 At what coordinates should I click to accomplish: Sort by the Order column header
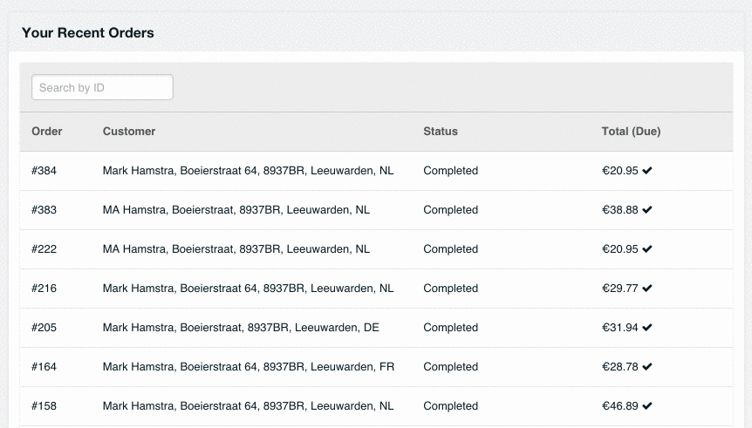click(x=47, y=132)
